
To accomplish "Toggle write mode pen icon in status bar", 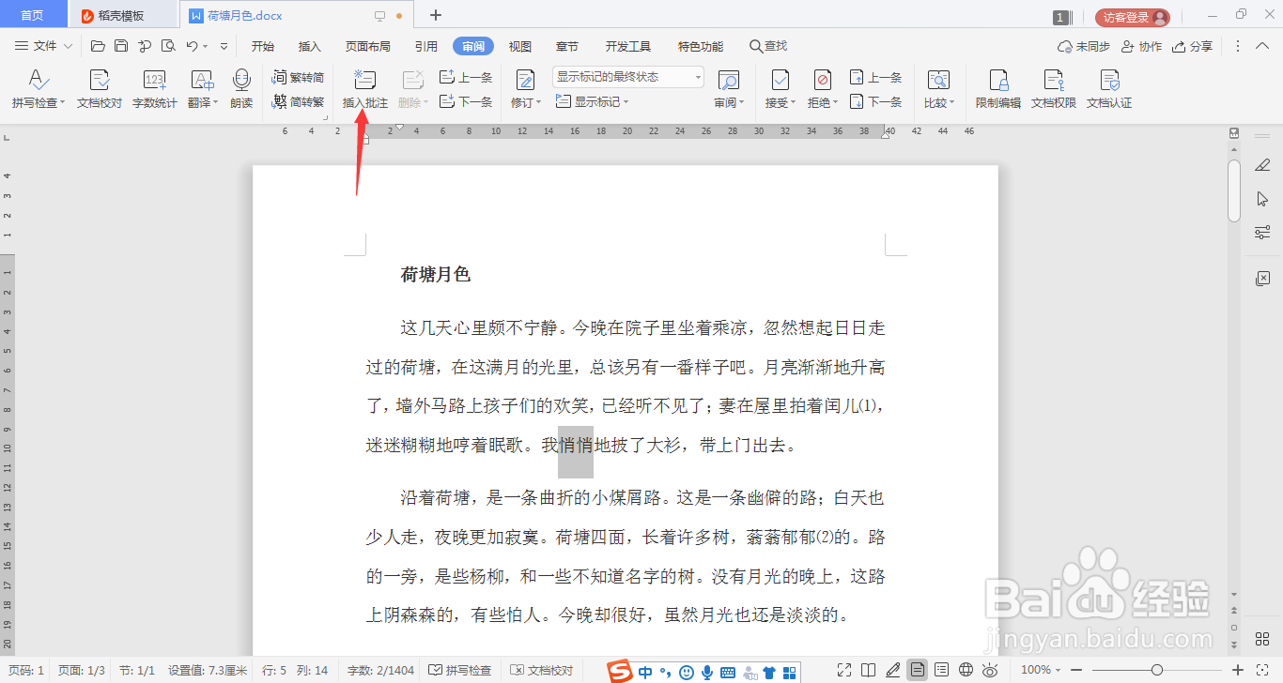I will click(x=893, y=670).
